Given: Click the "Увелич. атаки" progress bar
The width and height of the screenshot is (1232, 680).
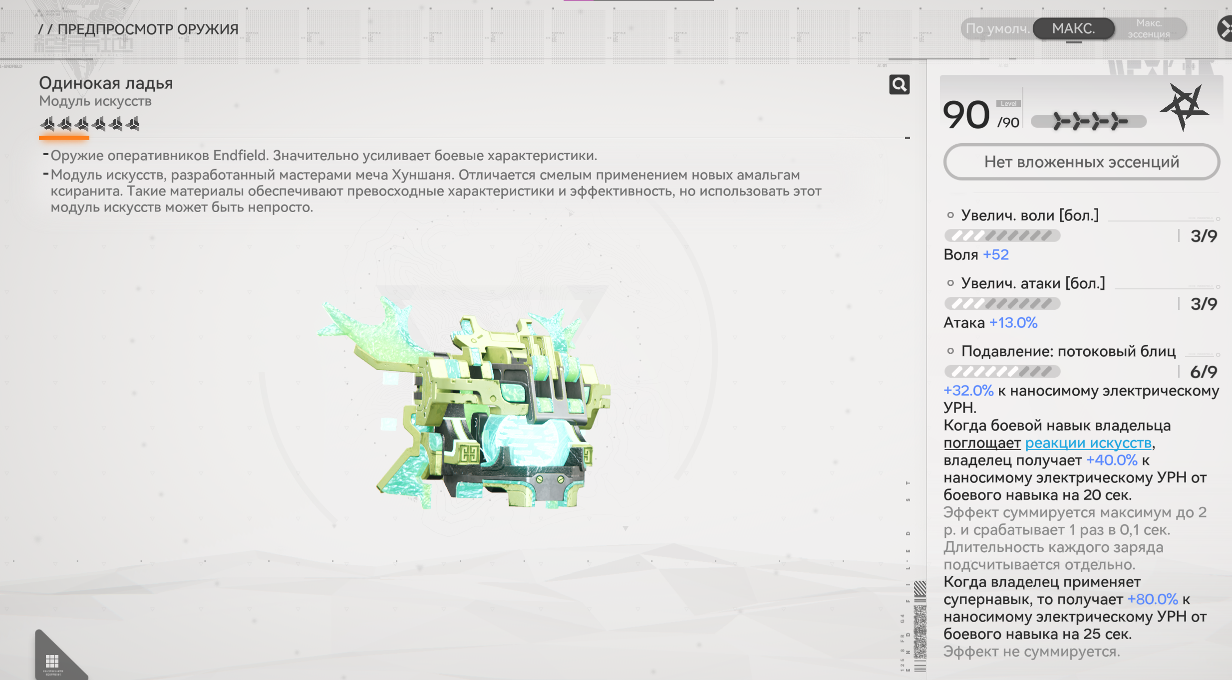Looking at the screenshot, I should click(x=1002, y=303).
